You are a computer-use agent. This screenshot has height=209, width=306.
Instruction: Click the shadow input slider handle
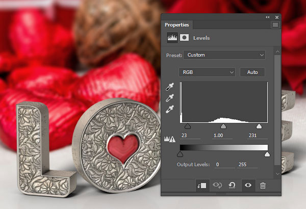(188, 126)
